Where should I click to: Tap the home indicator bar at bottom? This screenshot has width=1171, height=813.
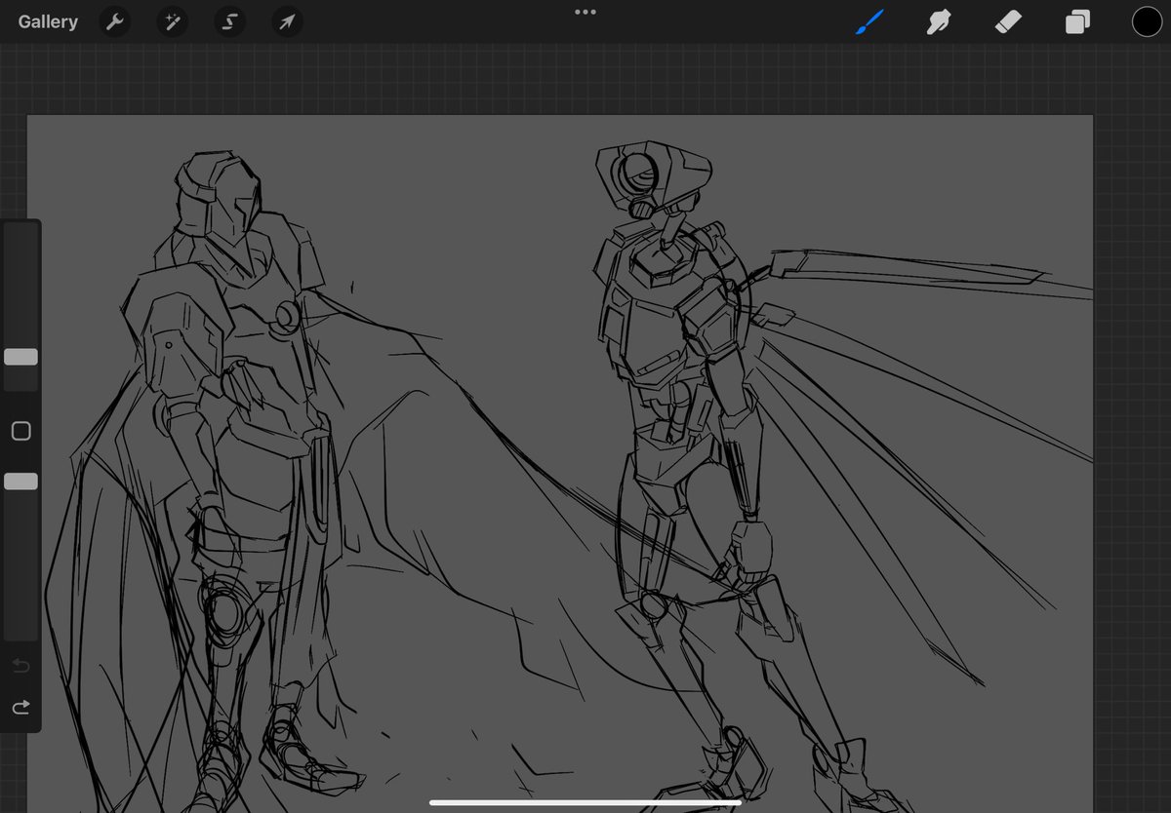(585, 803)
